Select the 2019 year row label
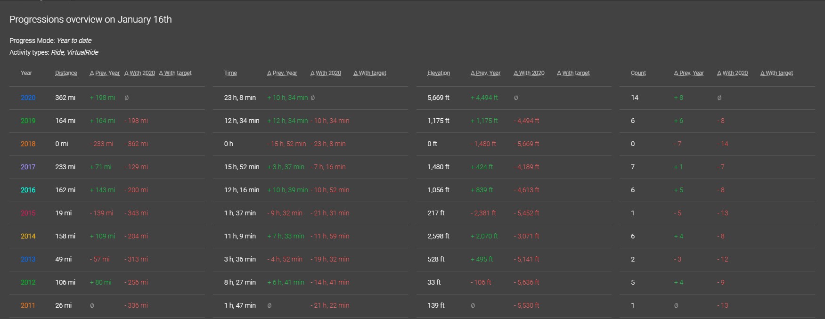The height and width of the screenshot is (319, 825). (x=28, y=121)
